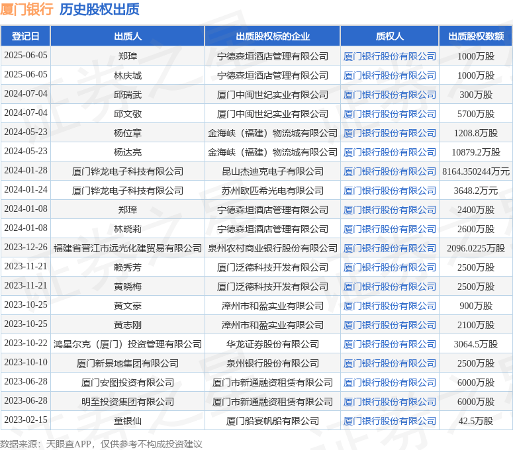Open 厦门银行股份有限公司 link in 黄文豪 row
Viewport: 513px width, 450px height.
pos(389,306)
